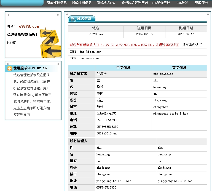Click the city value 嵊州
The width and height of the screenshot is (212, 191).
pyautogui.click(x=100, y=107)
